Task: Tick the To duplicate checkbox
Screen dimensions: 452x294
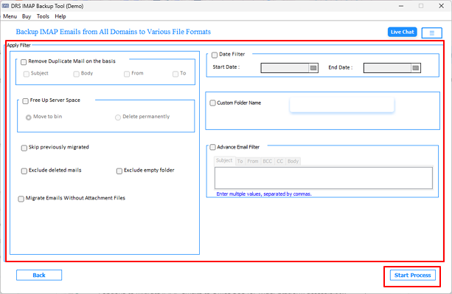Action: (x=175, y=74)
